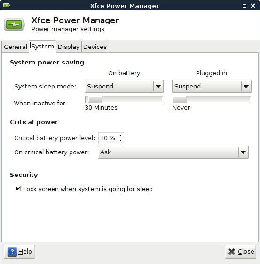Image resolution: width=260 pixels, height=264 pixels.
Task: Click the 'Never' slider value label
Action: click(x=181, y=108)
